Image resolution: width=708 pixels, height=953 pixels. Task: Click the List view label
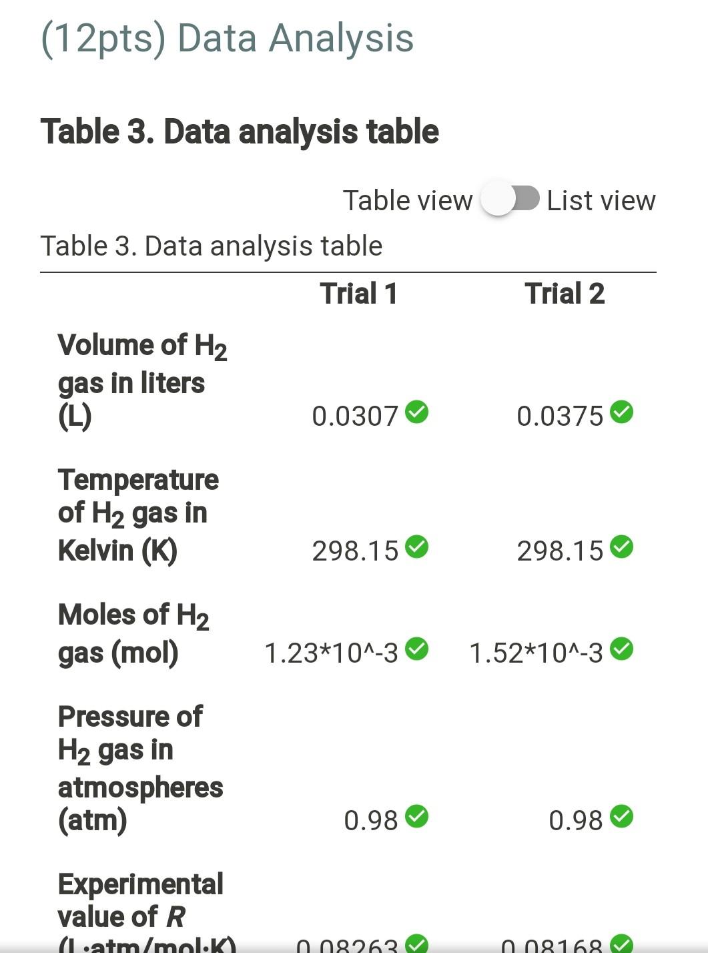pos(600,200)
